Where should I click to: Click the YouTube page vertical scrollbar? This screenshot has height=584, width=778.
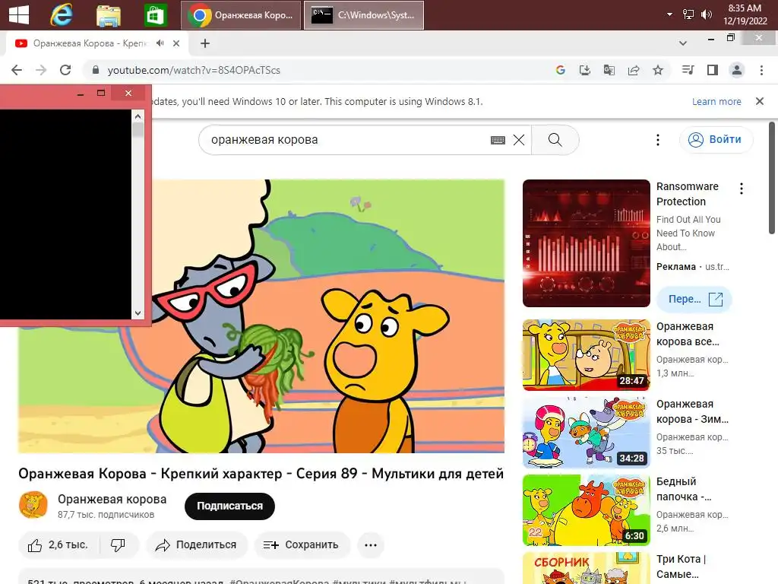pyautogui.click(x=772, y=178)
